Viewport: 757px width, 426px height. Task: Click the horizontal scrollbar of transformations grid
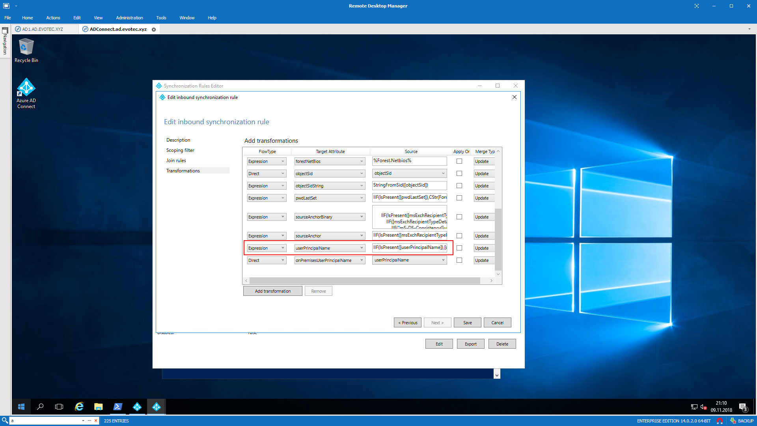(x=365, y=280)
